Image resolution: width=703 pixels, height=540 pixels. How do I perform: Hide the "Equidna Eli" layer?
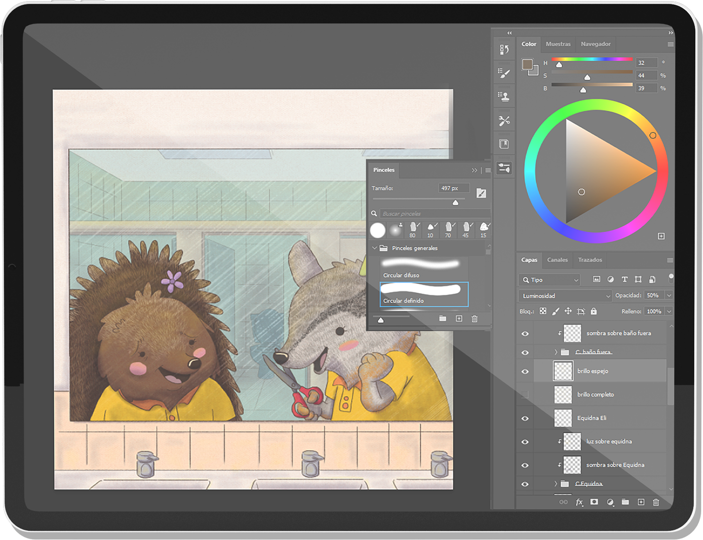525,418
